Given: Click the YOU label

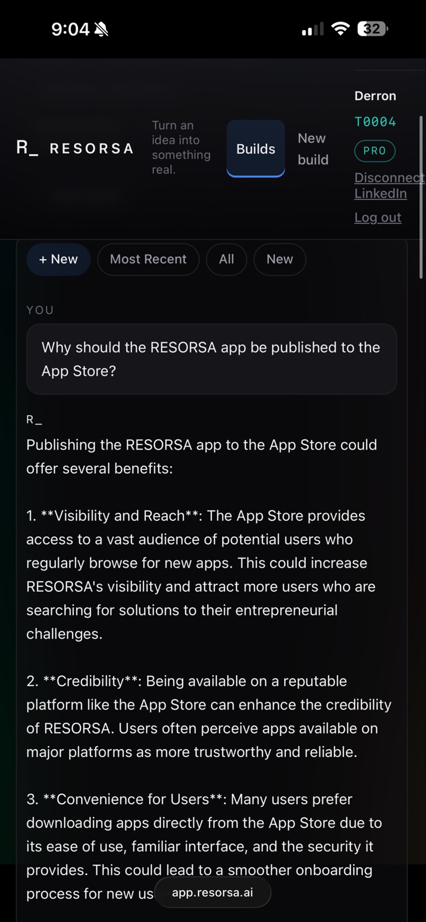Looking at the screenshot, I should pos(40,310).
